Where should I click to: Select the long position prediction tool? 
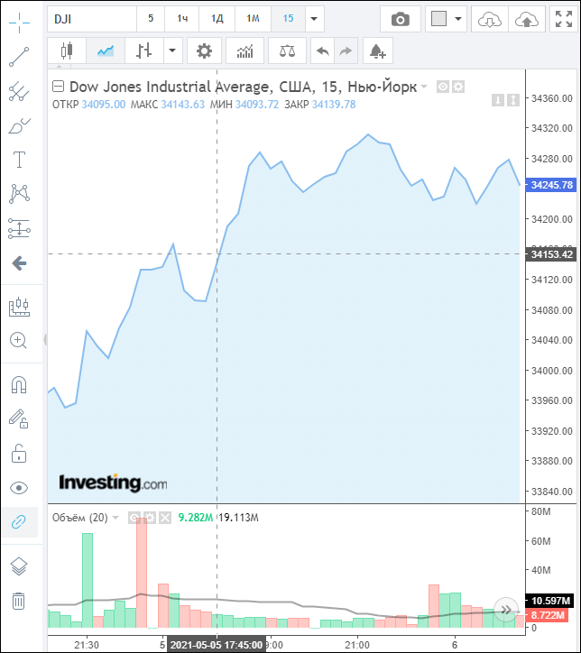[x=19, y=229]
